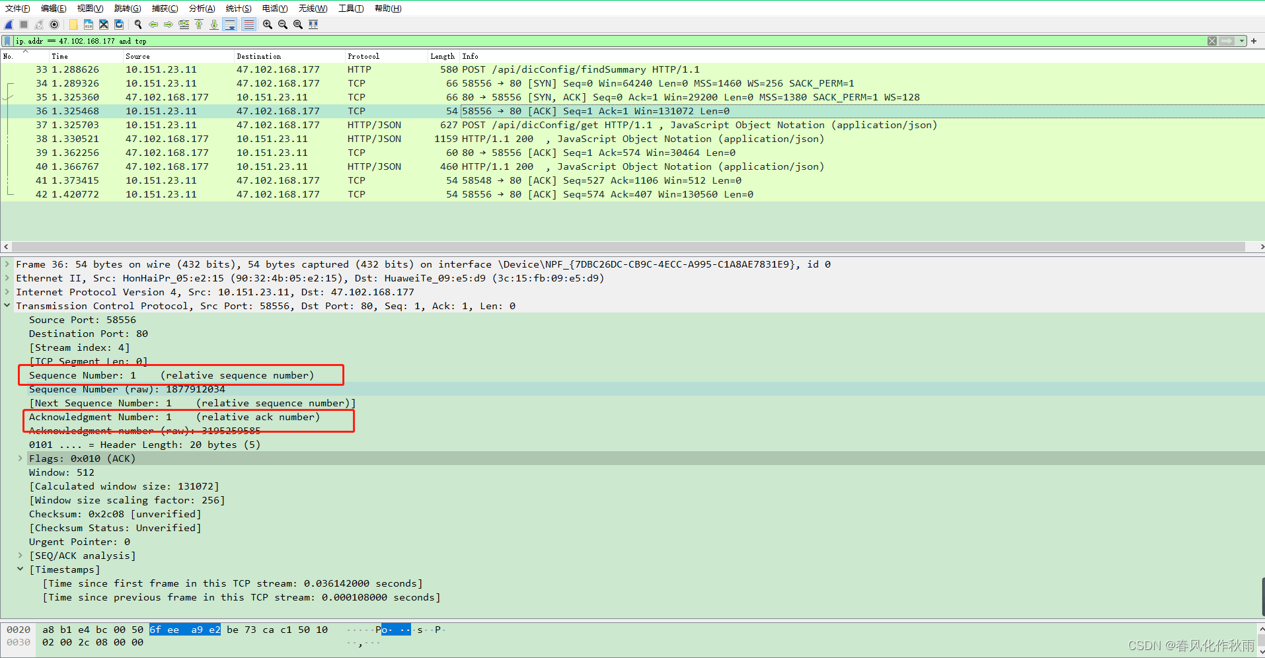Screen dimensions: 1265x658
Task: Open the 统计 menu
Action: coord(238,8)
